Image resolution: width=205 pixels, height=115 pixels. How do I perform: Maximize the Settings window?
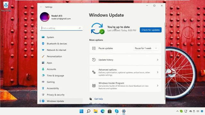pos(154,6)
